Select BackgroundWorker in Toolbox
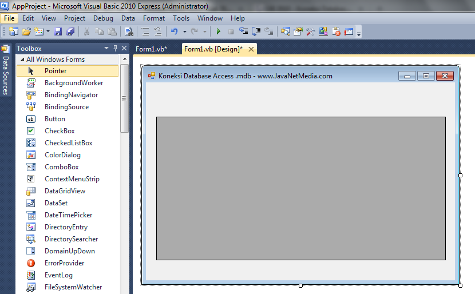Screen dimensions: 475x294 point(68,83)
